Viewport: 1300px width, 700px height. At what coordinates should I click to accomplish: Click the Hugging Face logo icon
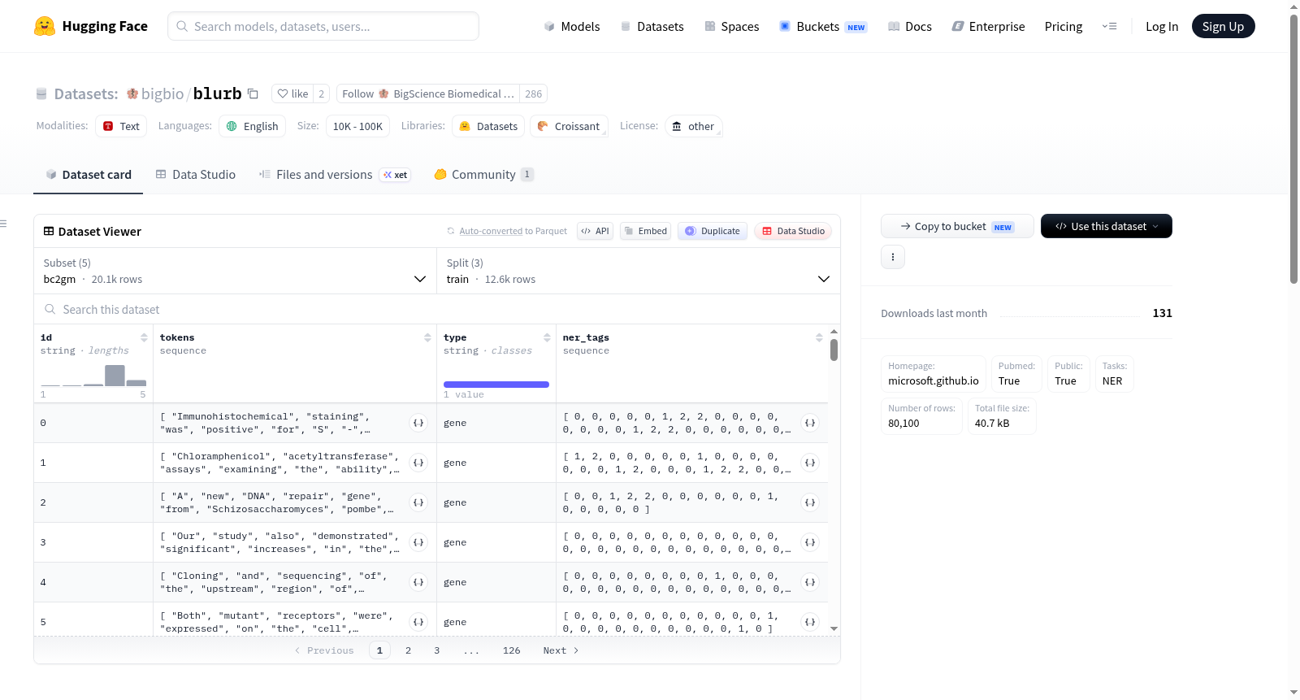point(45,26)
